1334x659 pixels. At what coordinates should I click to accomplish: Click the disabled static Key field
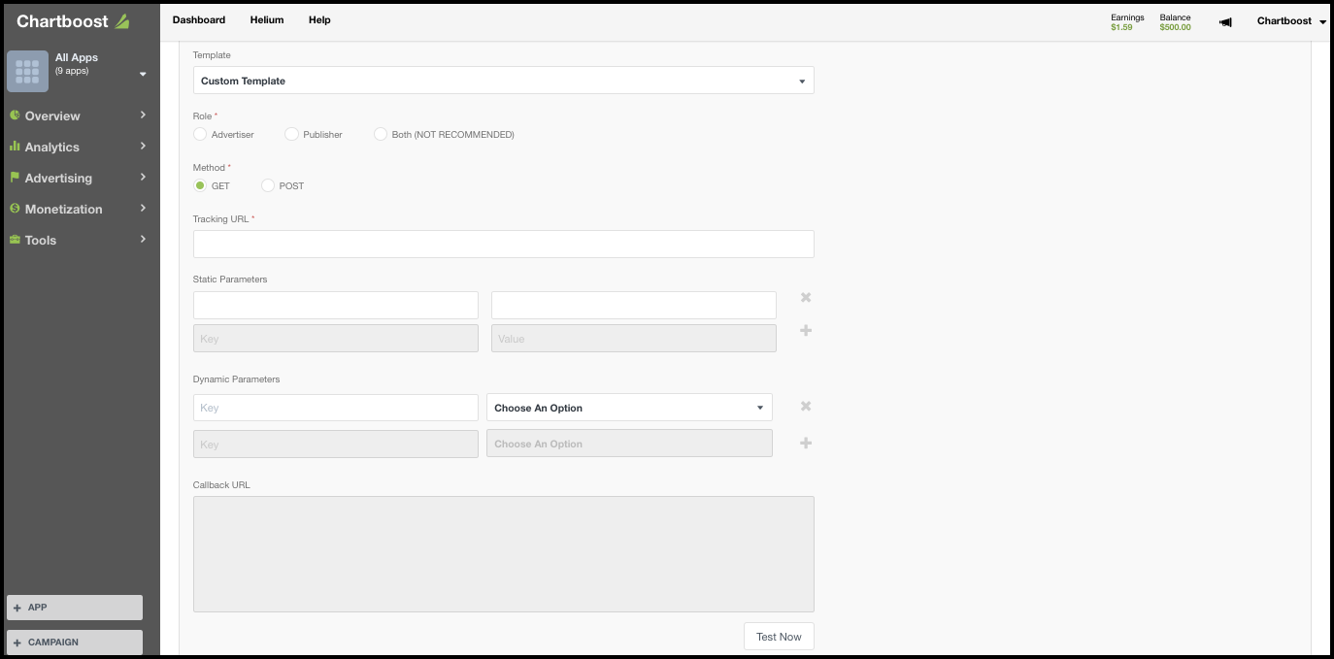pyautogui.click(x=336, y=338)
